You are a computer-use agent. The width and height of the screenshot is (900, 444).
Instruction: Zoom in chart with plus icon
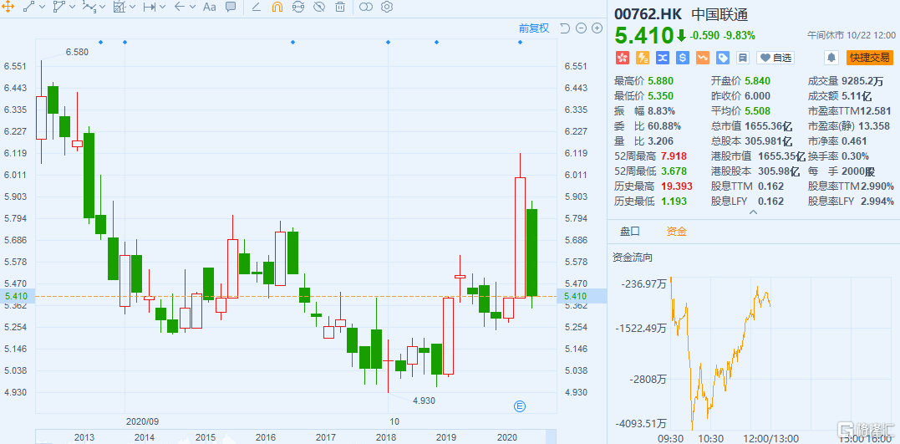(597, 28)
